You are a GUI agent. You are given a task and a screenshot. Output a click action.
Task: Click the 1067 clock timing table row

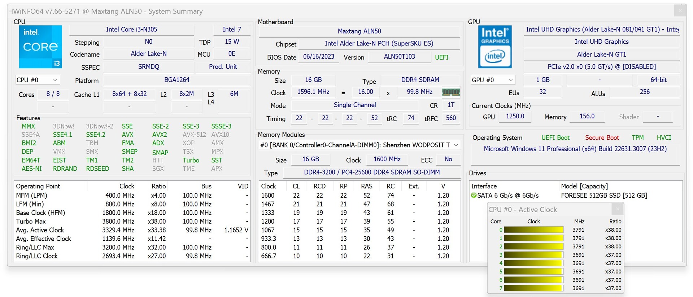pyautogui.click(x=359, y=230)
